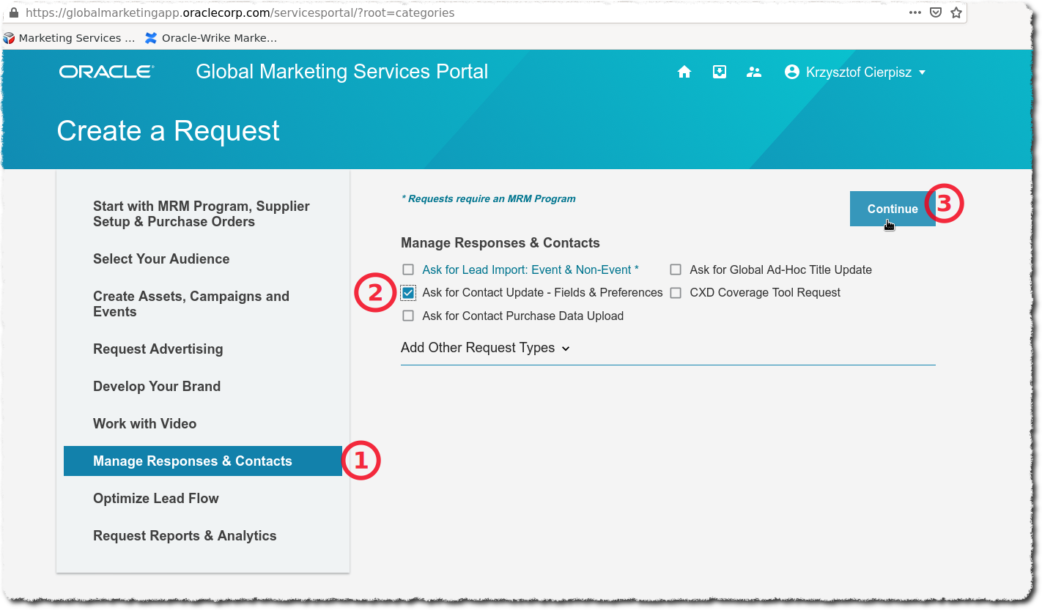Select Optimize Lead Flow category
1042x610 pixels.
coord(156,498)
